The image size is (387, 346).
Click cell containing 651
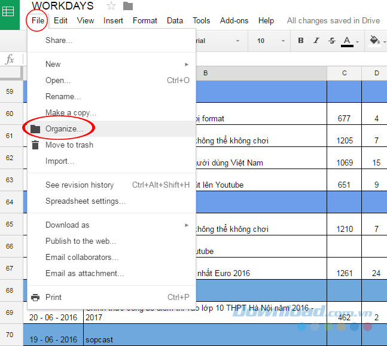point(345,180)
